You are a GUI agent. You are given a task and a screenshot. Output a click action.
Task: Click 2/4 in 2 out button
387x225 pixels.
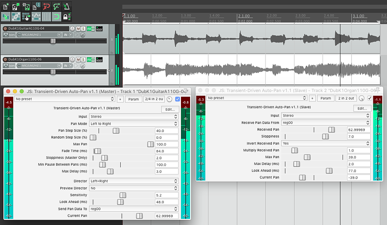pyautogui.click(x=154, y=99)
